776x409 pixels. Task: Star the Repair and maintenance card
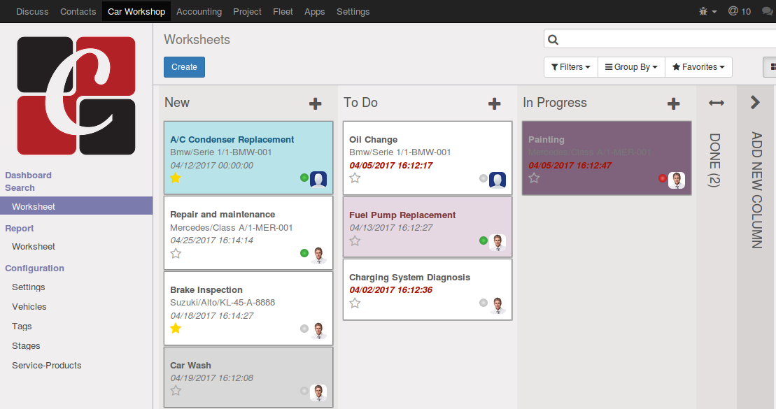176,253
